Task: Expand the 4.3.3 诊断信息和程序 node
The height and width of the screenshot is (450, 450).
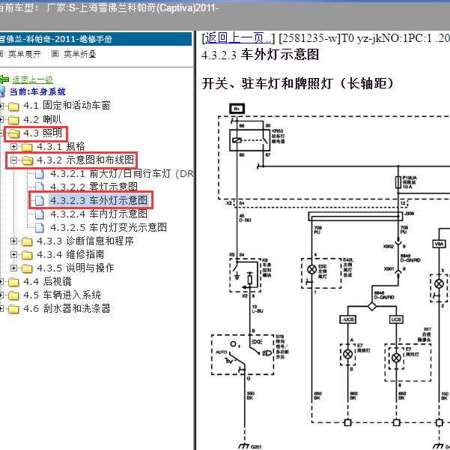Action: click(x=13, y=241)
